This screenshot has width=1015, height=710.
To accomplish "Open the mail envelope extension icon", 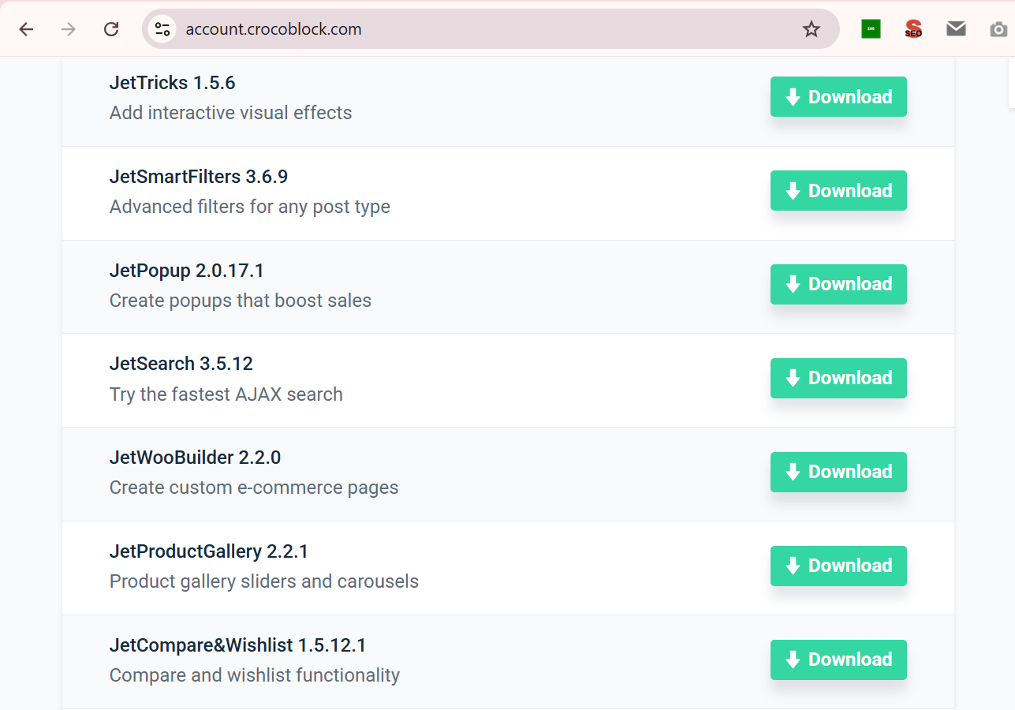I will click(956, 29).
